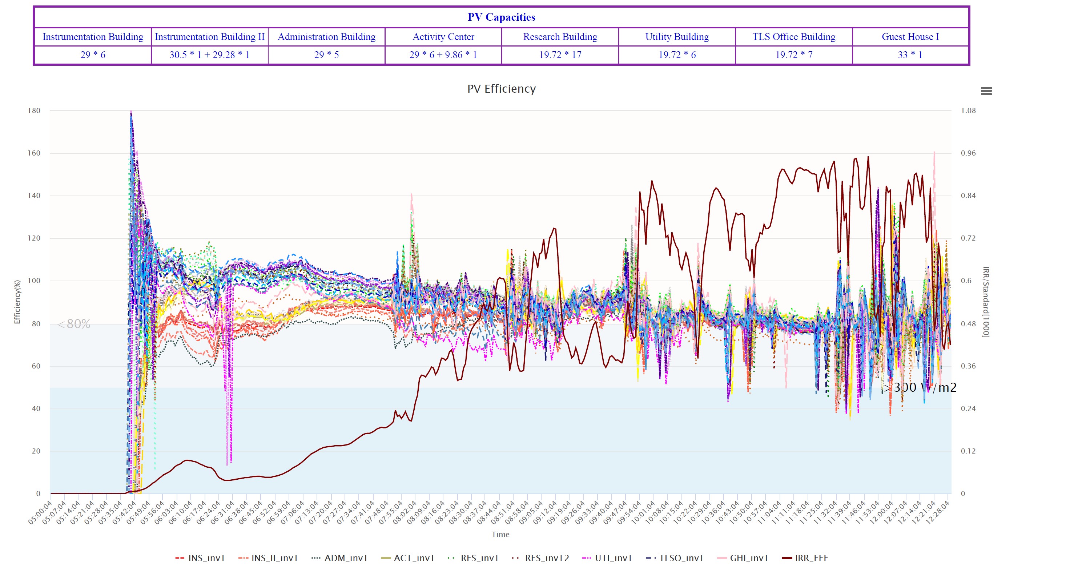Toggle TLSO_inv1 legend item
Viewport: 1074px width, 568px height.
(x=680, y=557)
